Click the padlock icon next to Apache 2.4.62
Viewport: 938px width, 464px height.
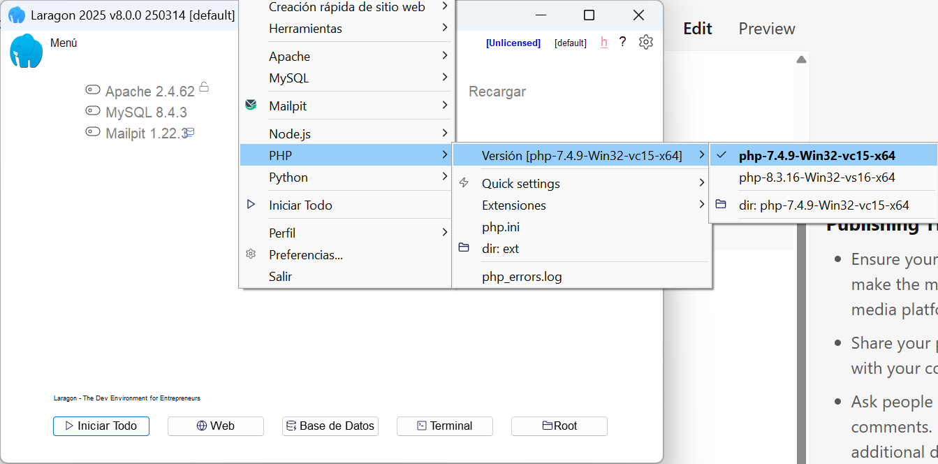(x=204, y=87)
